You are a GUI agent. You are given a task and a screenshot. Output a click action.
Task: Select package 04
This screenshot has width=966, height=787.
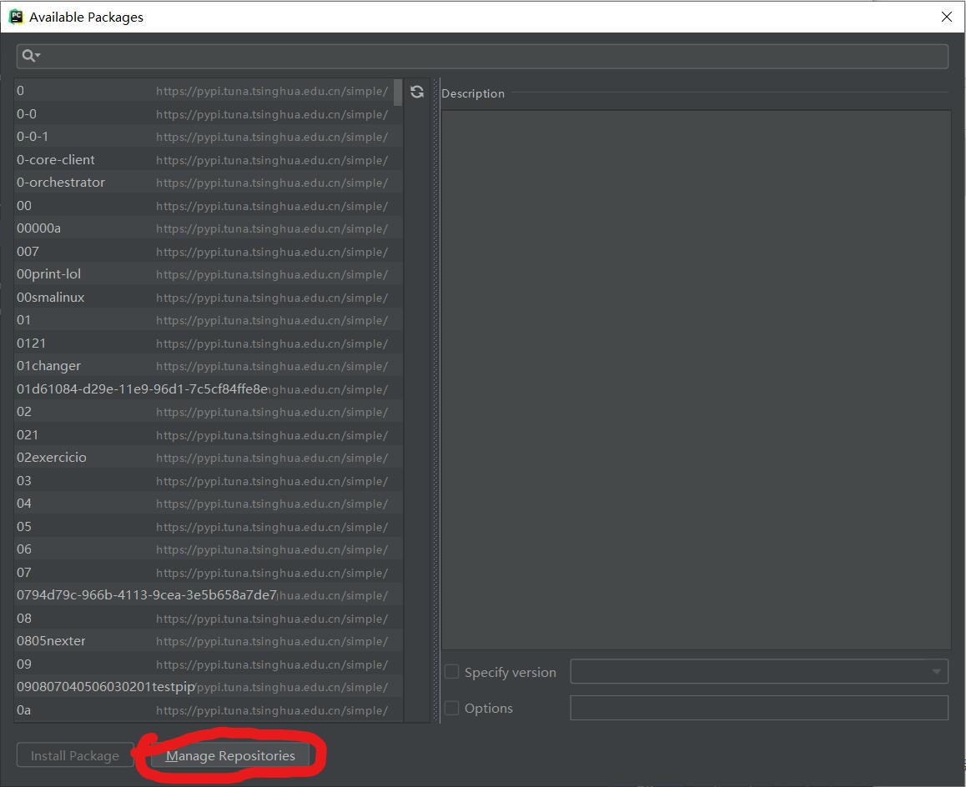(209, 504)
